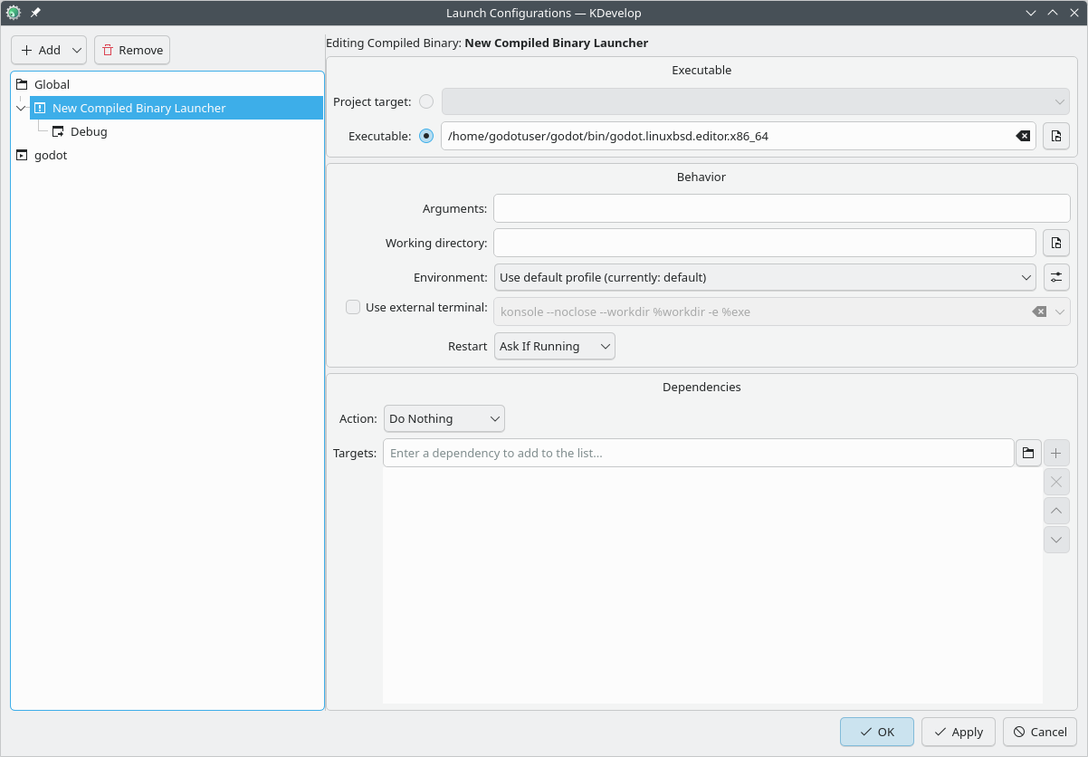Open file browser for Working directory
The width and height of the screenshot is (1088, 757).
[1055, 243]
